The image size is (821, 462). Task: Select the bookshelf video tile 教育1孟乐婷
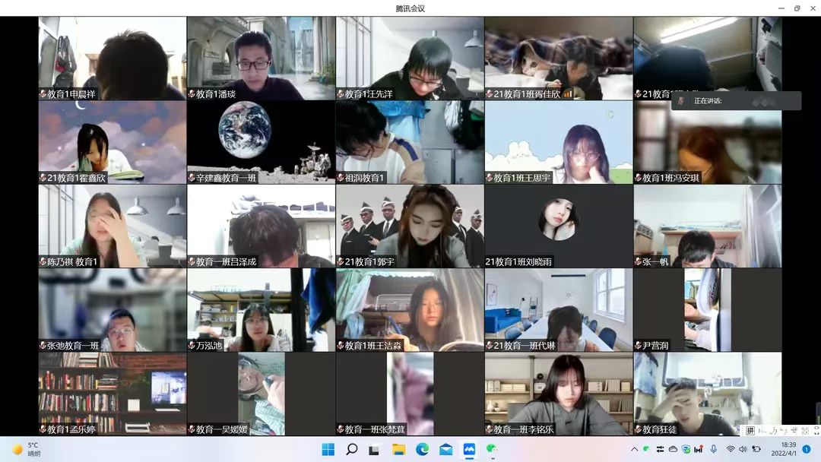pos(113,393)
